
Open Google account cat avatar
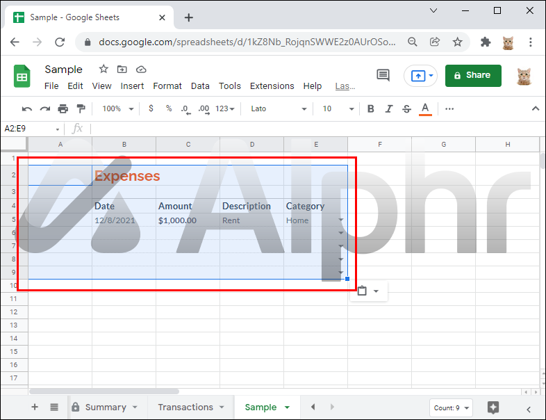click(x=524, y=76)
